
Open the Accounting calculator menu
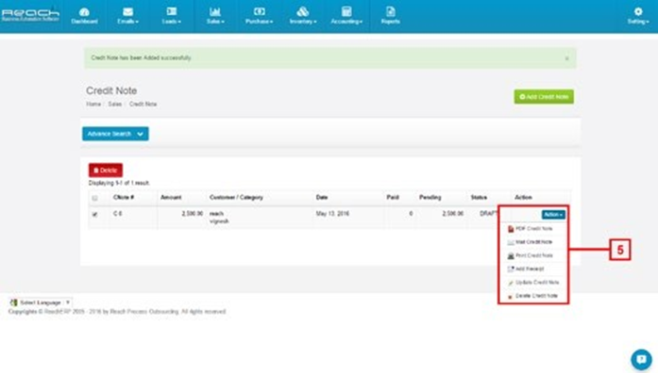tap(346, 16)
